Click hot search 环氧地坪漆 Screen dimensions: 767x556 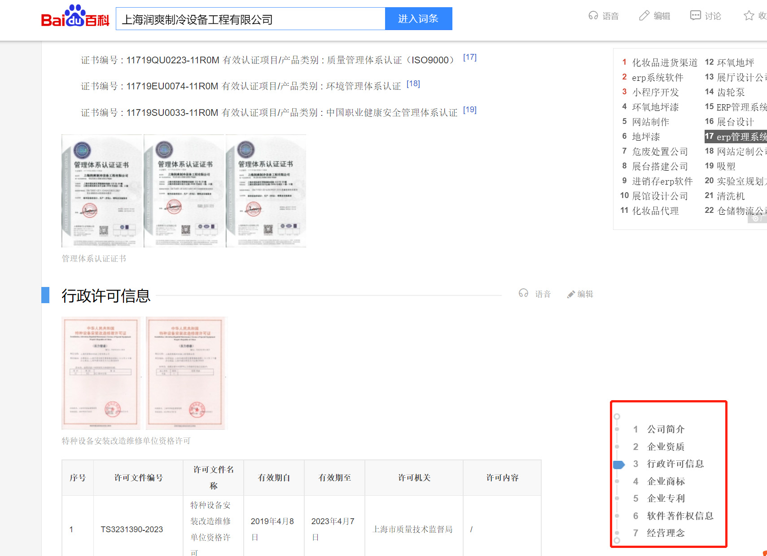pyautogui.click(x=655, y=107)
